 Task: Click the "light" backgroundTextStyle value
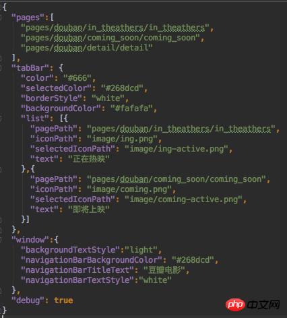click(141, 250)
